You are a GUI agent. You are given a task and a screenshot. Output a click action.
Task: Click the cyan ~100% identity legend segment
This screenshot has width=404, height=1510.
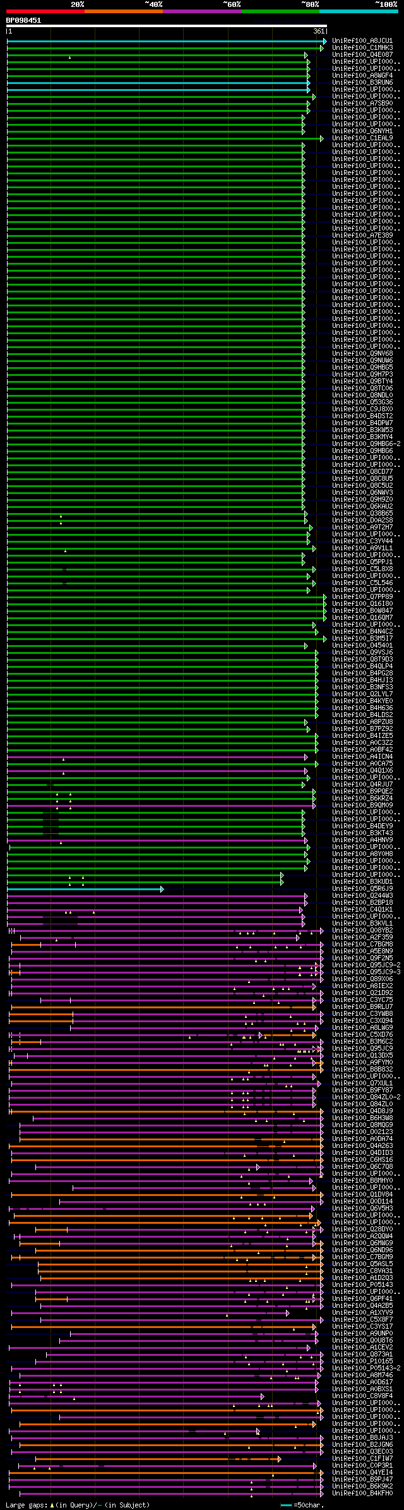pyautogui.click(x=359, y=11)
